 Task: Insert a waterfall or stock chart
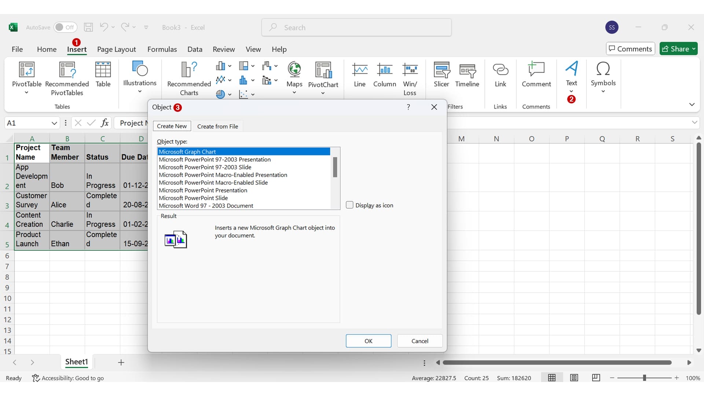click(x=269, y=66)
